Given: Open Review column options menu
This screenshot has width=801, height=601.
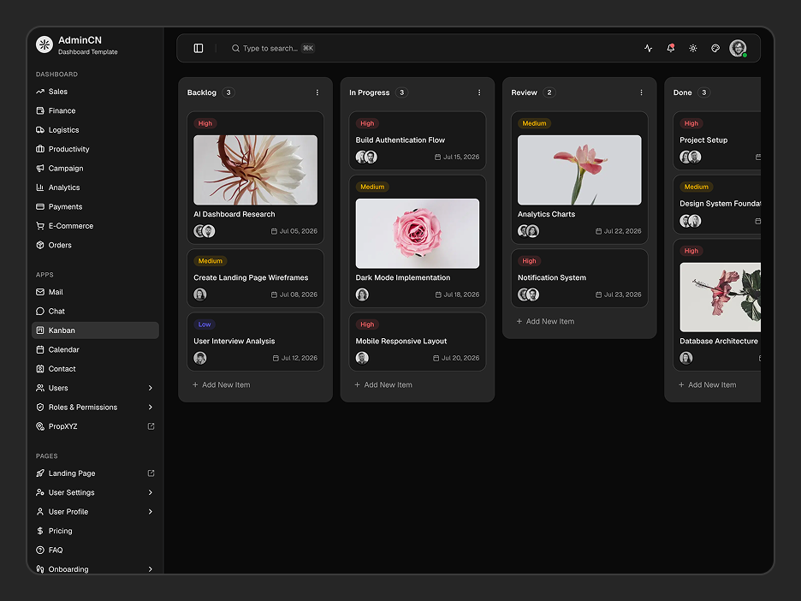Looking at the screenshot, I should [x=641, y=92].
